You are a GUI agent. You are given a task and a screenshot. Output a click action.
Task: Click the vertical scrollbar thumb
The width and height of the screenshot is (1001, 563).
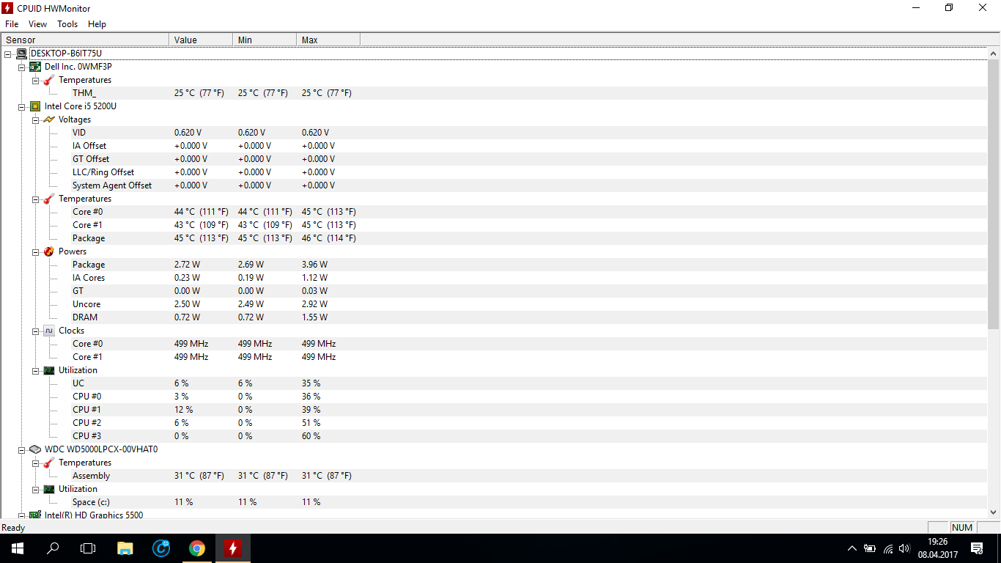click(994, 194)
